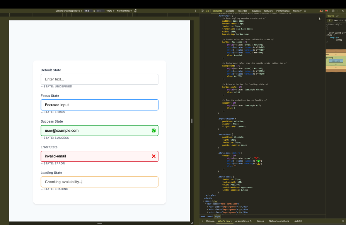Switch to the Network panel tab

pyautogui.click(x=269, y=11)
